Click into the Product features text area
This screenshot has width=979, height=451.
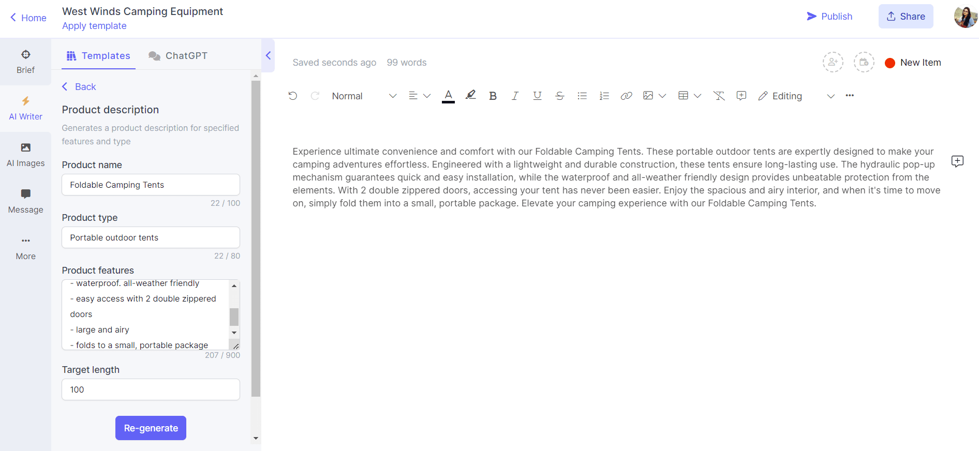(145, 314)
